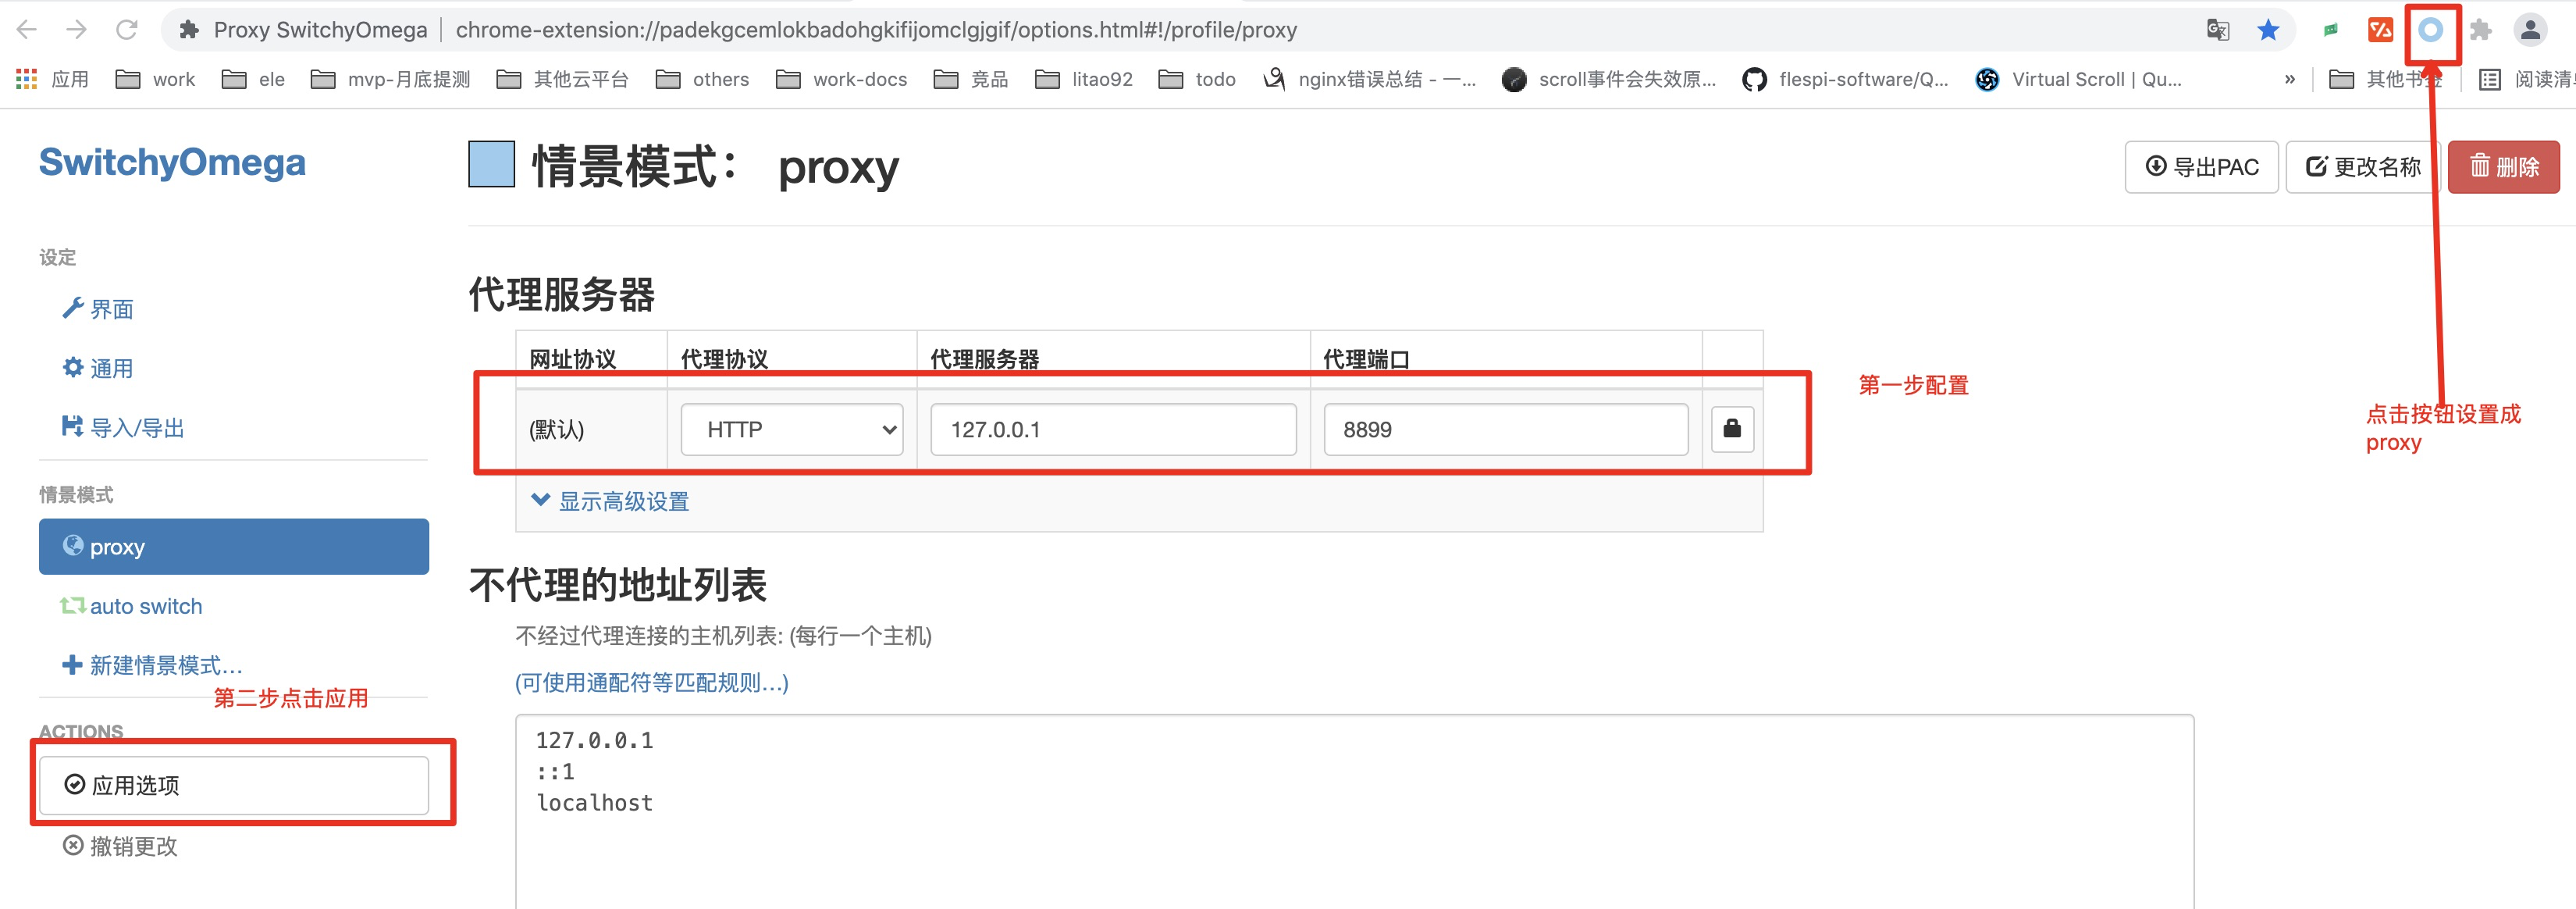Screen dimensions: 2576x909
Task: Switch to the auto switch profile
Action: (x=145, y=606)
